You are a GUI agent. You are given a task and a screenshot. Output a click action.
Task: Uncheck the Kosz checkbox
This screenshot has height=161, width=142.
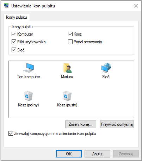[70, 34]
